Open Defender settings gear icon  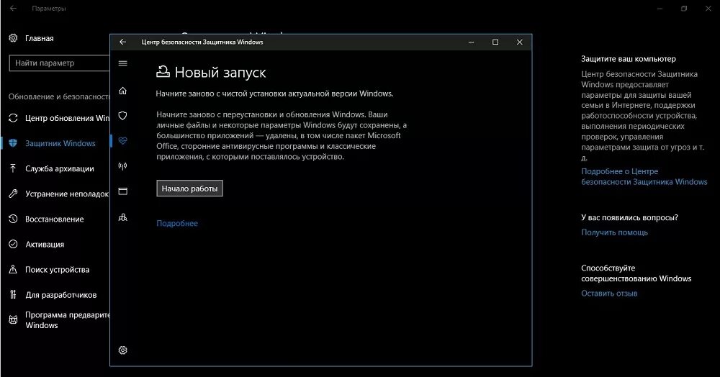click(122, 350)
